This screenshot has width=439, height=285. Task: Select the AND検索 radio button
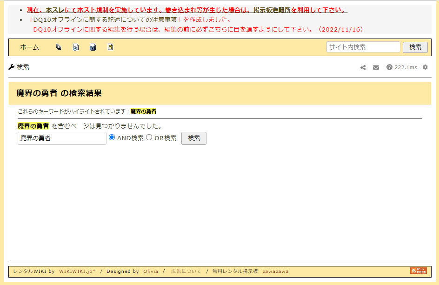[112, 137]
